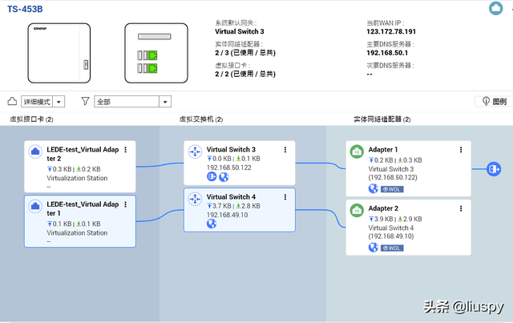Select the Adapter 1 card title
This screenshot has height=323, width=513.
[x=383, y=150]
